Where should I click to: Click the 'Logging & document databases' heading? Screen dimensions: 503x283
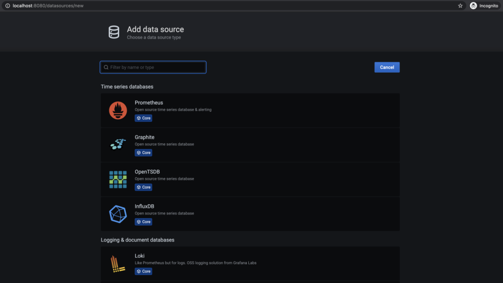tap(137, 240)
